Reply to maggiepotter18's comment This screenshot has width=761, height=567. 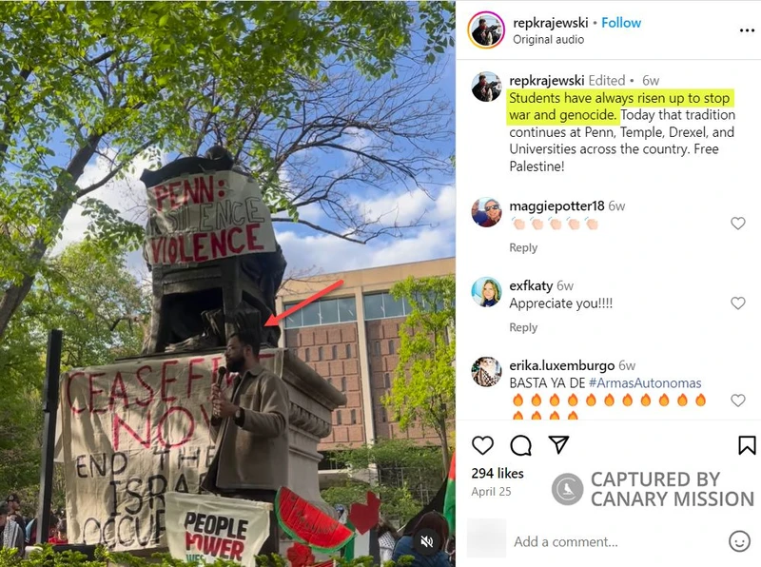(523, 247)
